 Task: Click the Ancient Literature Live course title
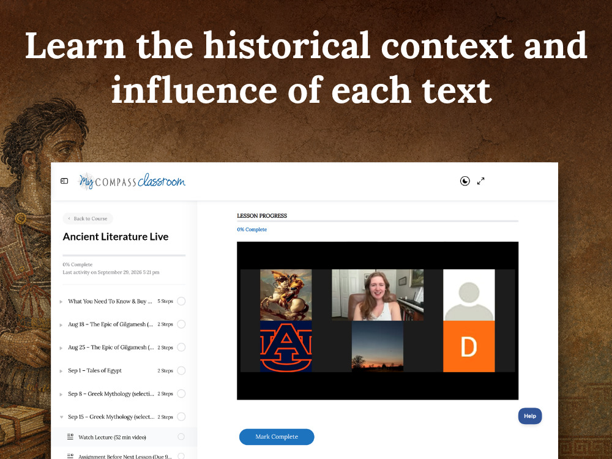click(x=116, y=236)
